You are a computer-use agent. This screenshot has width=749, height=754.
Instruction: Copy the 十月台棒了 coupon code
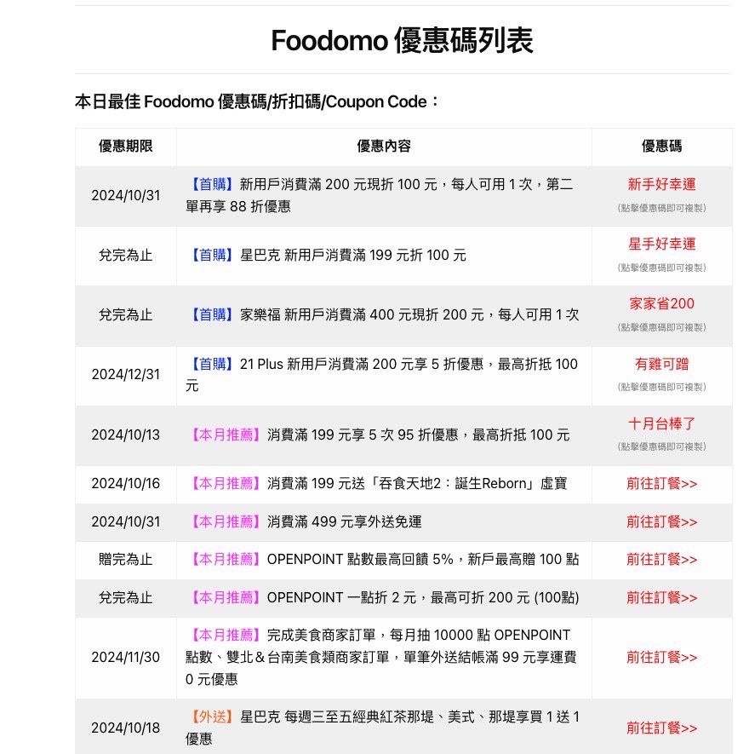click(x=661, y=423)
